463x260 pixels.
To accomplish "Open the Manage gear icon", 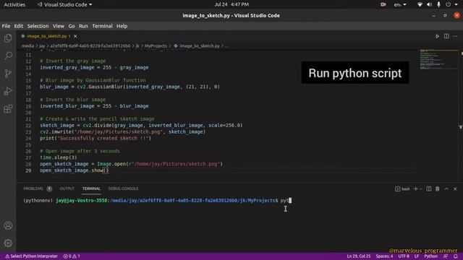I will 8,243.
